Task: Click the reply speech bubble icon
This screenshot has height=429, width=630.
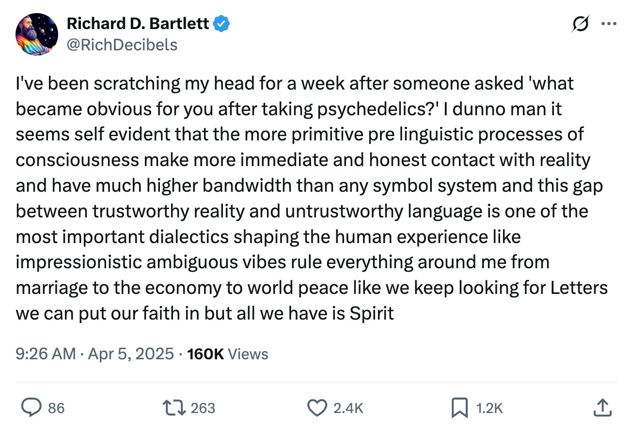Action: tap(31, 408)
